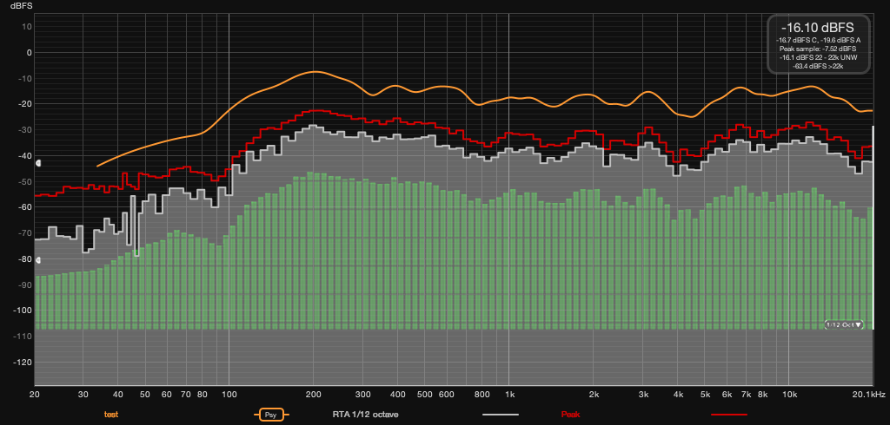Click the 200 Hz frequency axis label
Viewport: 890px width, 425px height.
[313, 395]
